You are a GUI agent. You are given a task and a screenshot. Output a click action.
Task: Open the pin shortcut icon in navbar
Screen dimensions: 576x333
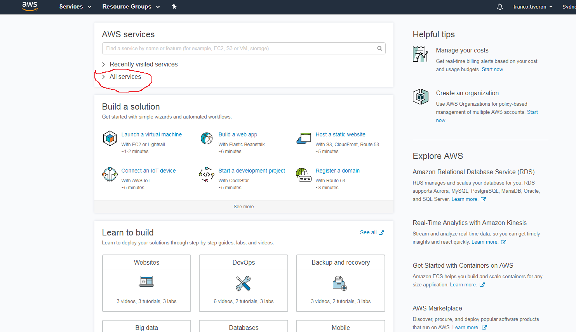[x=174, y=7]
